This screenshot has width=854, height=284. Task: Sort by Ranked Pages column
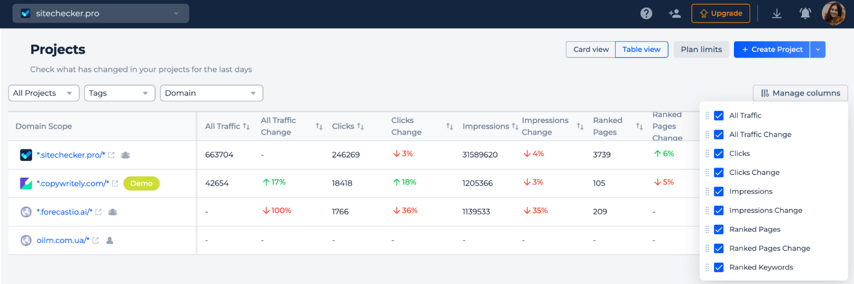pos(639,126)
